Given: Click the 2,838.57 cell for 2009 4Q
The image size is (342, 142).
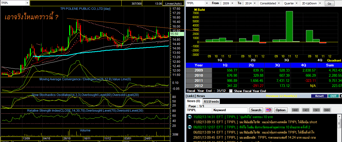Looking at the screenshot, I should point(304,70).
